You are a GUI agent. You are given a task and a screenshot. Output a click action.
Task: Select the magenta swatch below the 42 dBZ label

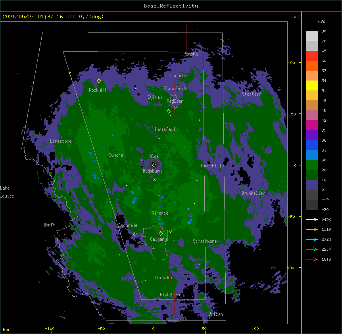[312, 125]
